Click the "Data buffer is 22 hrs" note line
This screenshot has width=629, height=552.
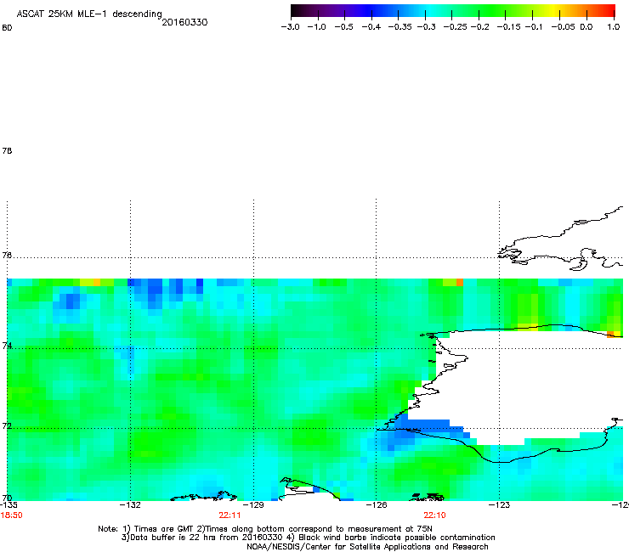(x=308, y=538)
